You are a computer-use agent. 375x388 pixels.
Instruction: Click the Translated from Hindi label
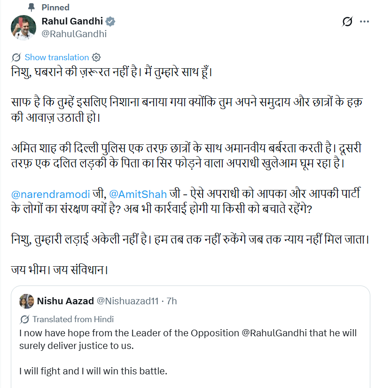click(73, 319)
